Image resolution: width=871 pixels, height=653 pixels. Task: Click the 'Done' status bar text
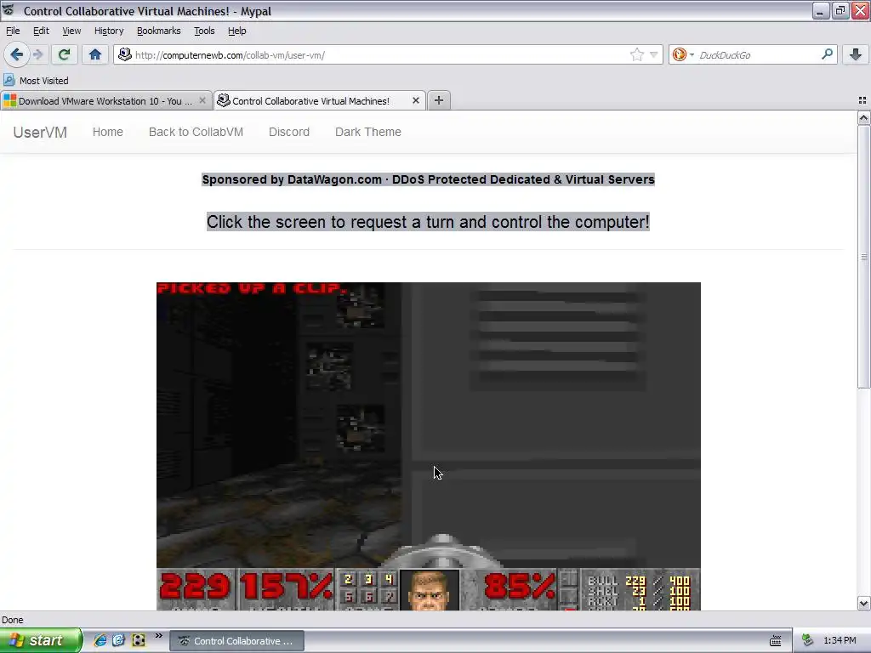pos(12,620)
